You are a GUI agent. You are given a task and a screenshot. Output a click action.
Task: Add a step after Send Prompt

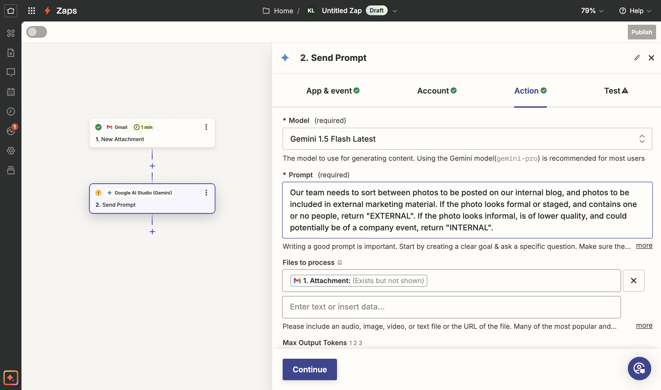(x=152, y=232)
